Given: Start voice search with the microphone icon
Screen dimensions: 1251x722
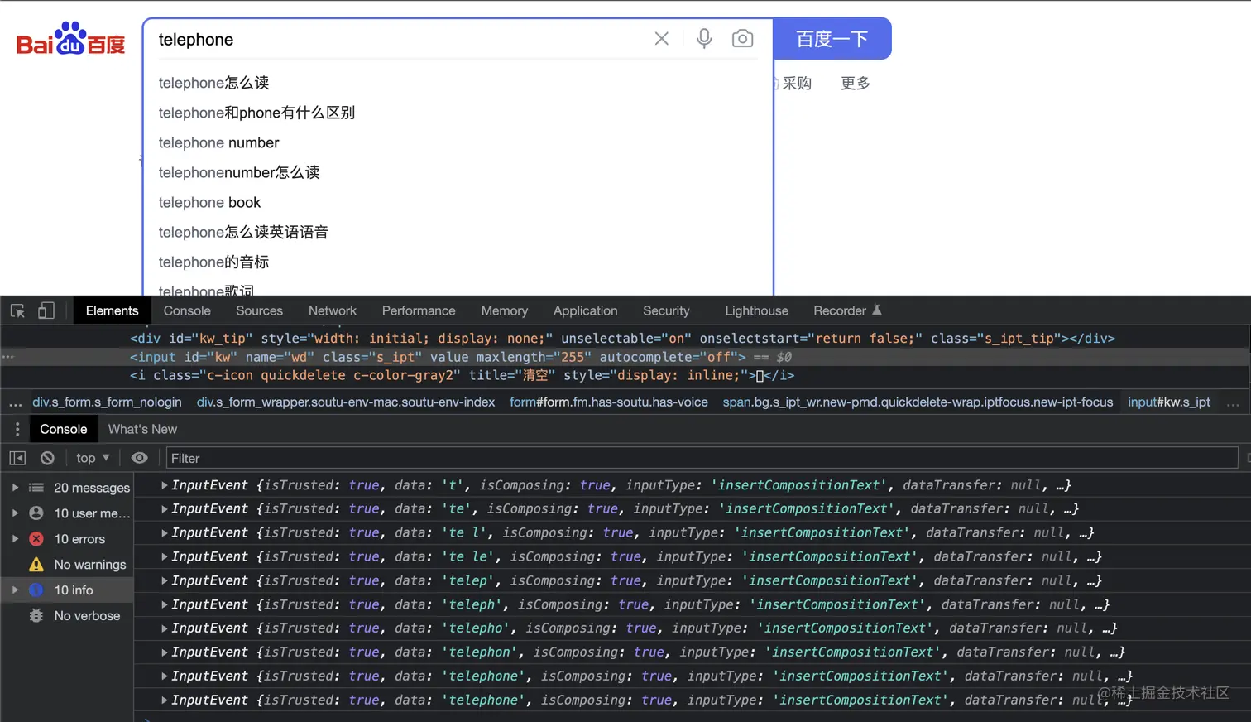Looking at the screenshot, I should pos(704,39).
